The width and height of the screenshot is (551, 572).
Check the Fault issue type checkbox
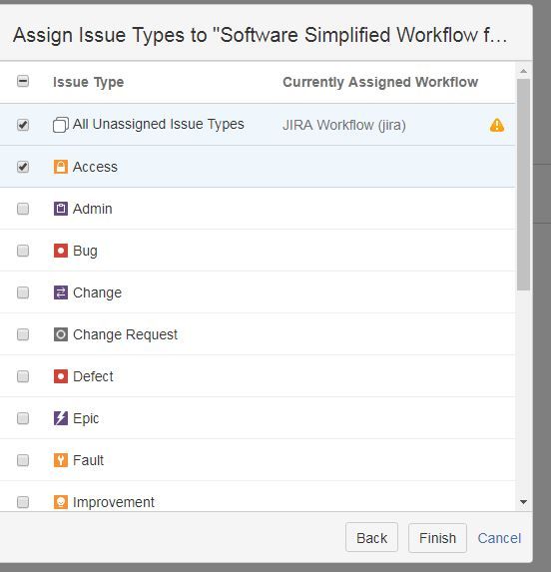click(23, 460)
